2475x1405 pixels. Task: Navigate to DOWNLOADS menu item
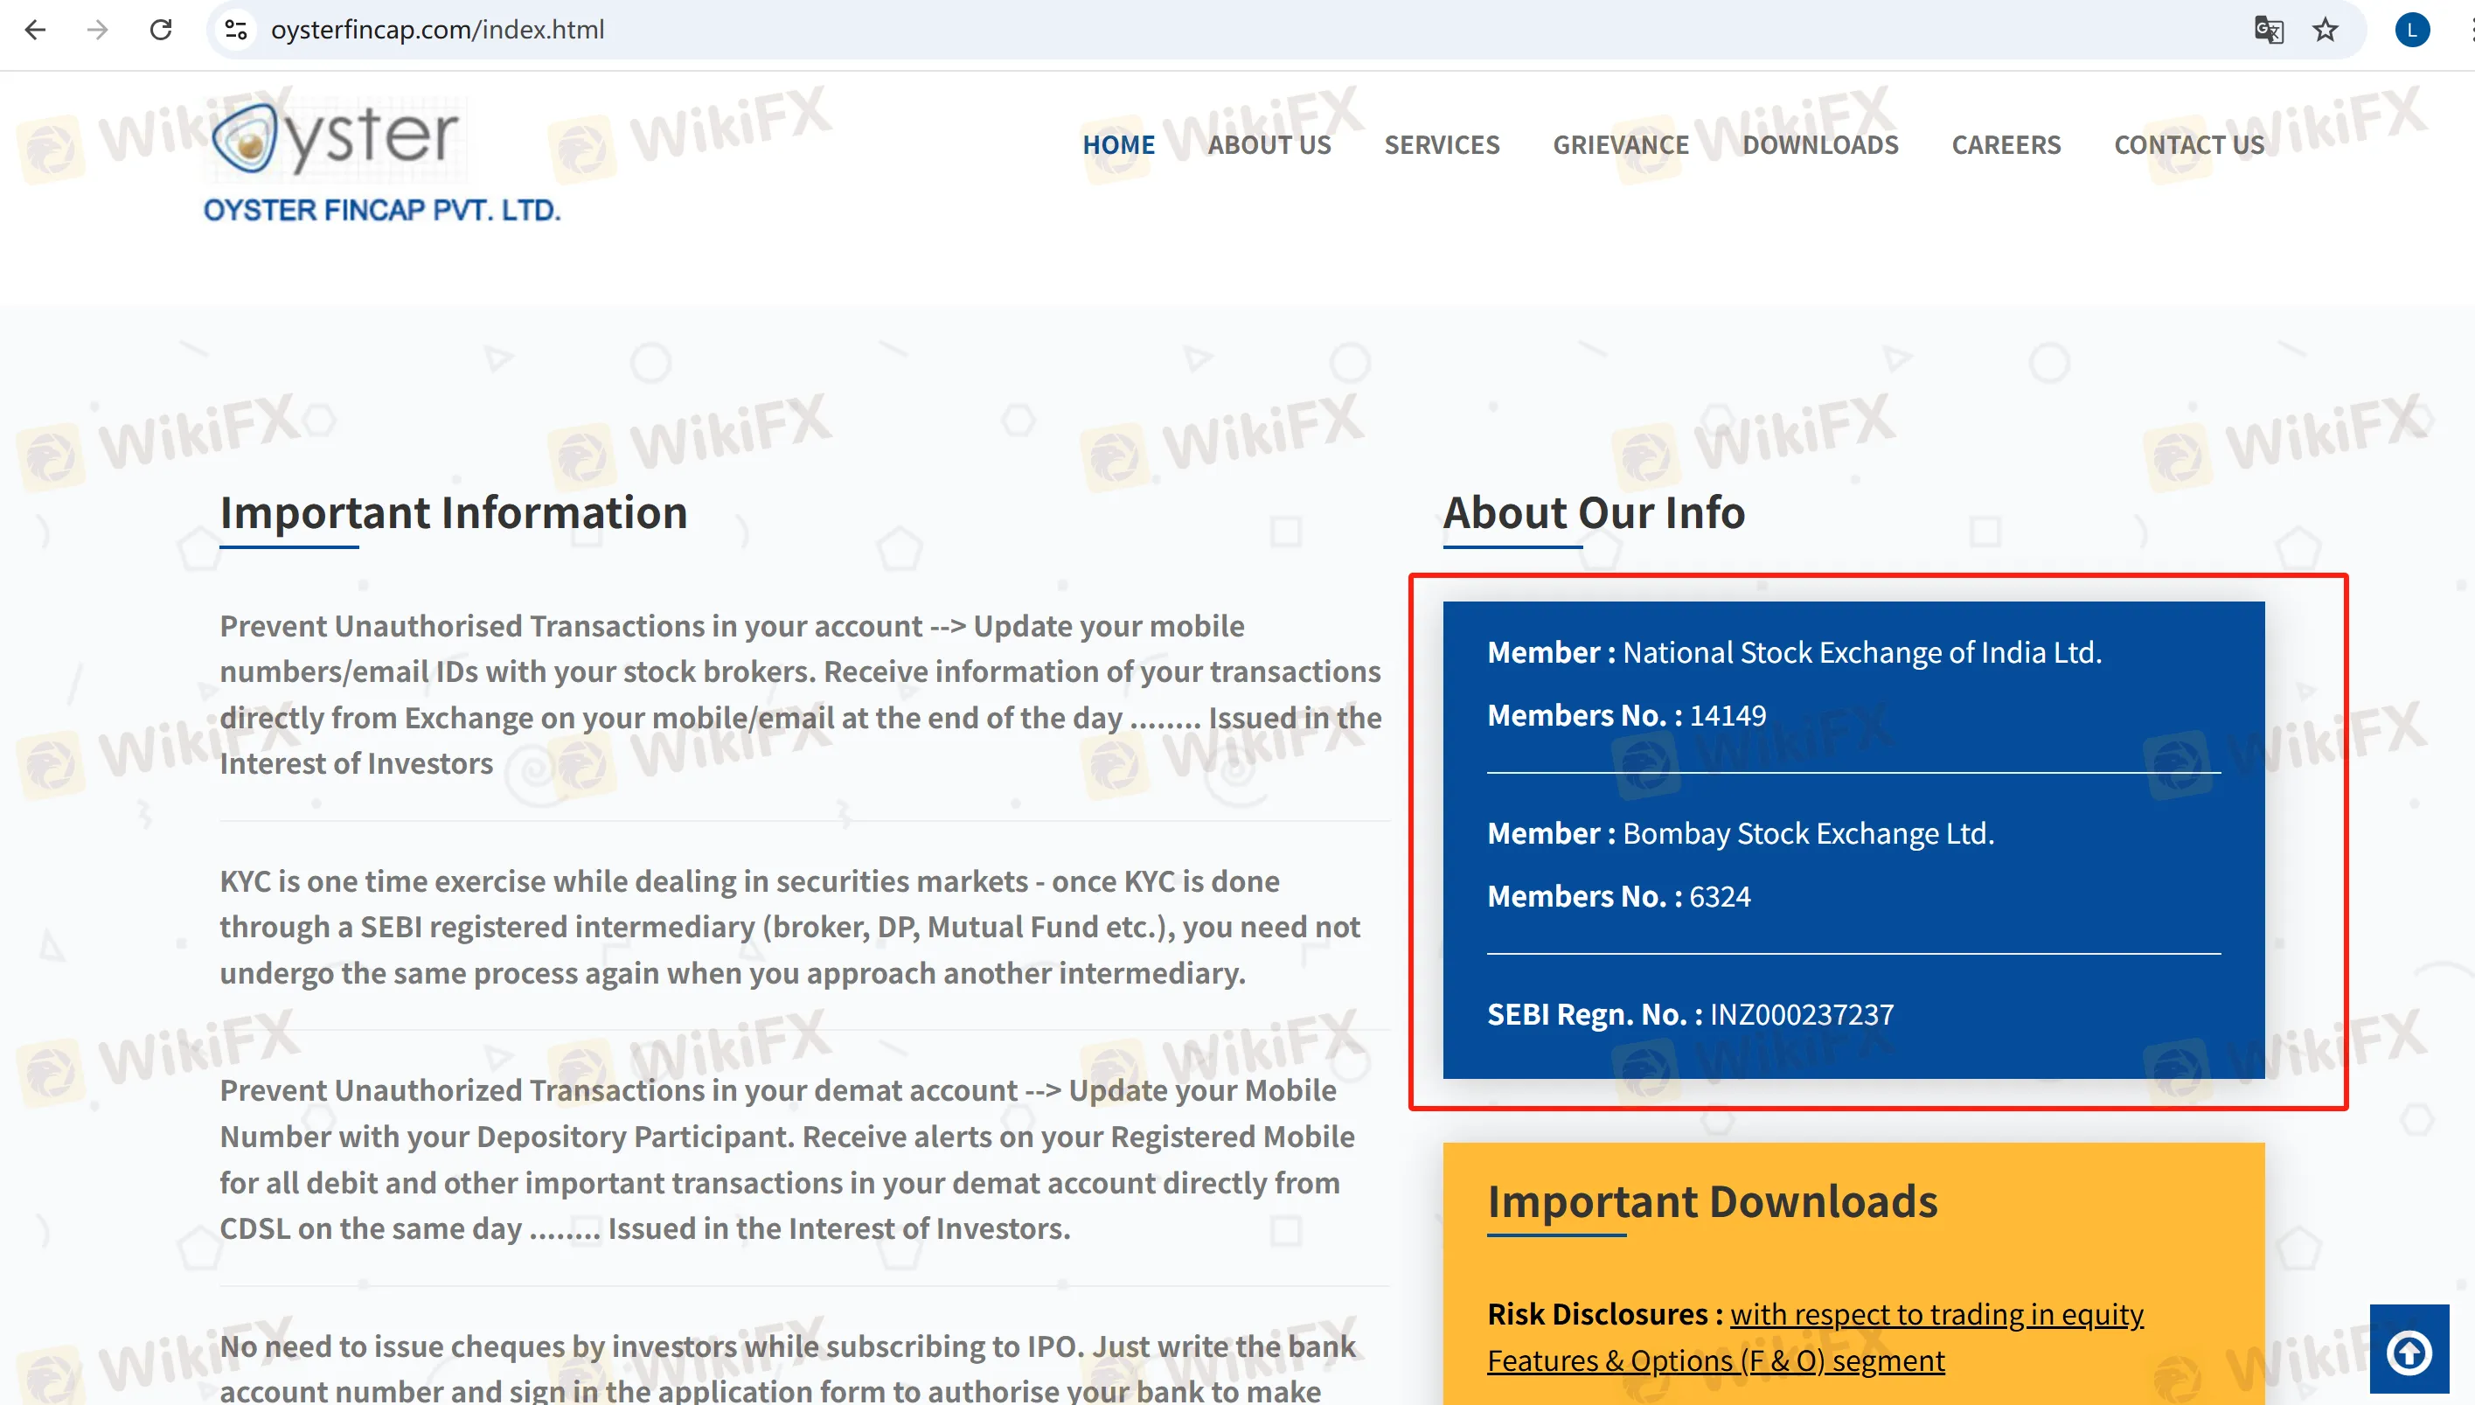pyautogui.click(x=1820, y=145)
